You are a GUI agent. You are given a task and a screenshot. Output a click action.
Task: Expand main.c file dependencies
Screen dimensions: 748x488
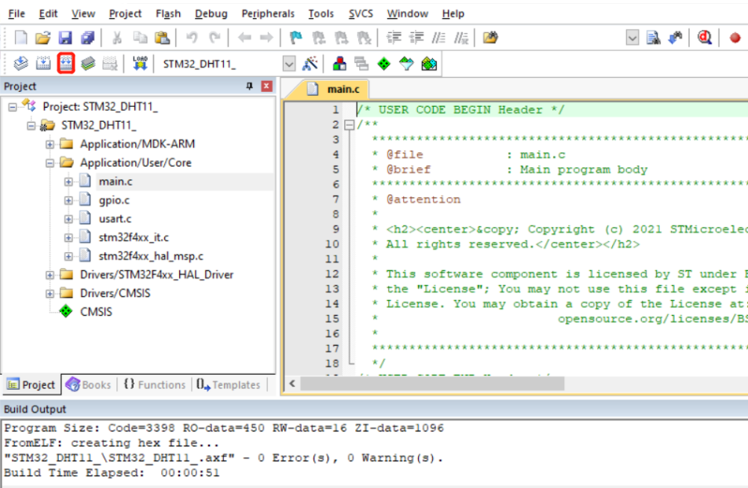(x=68, y=182)
